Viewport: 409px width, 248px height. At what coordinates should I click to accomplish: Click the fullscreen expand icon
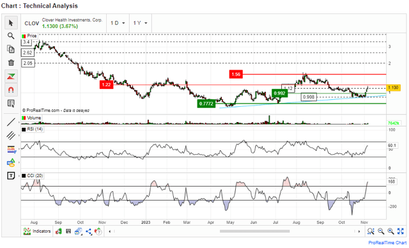[401, 231]
